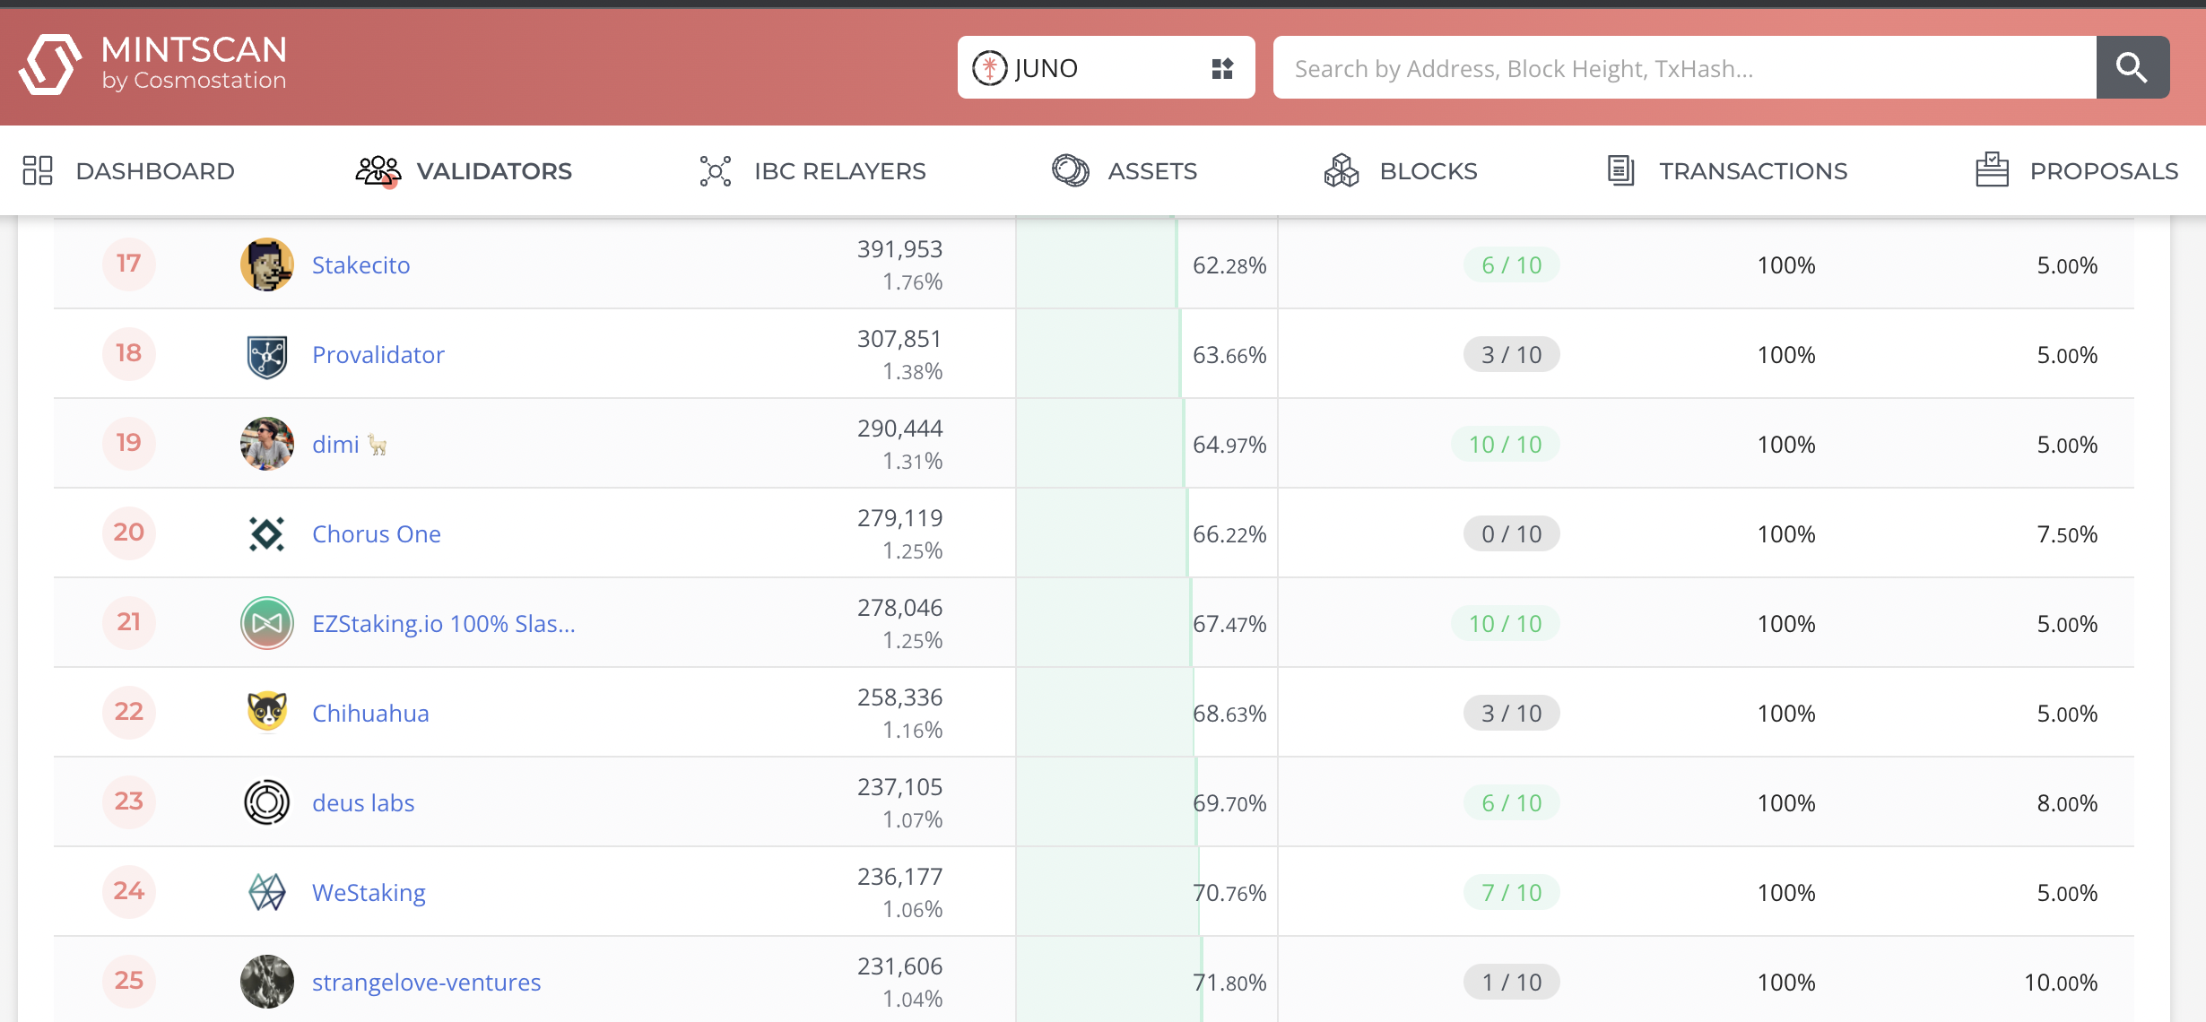Click the WeStaking logo icon
Screen dimensions: 2206x1022
267,892
